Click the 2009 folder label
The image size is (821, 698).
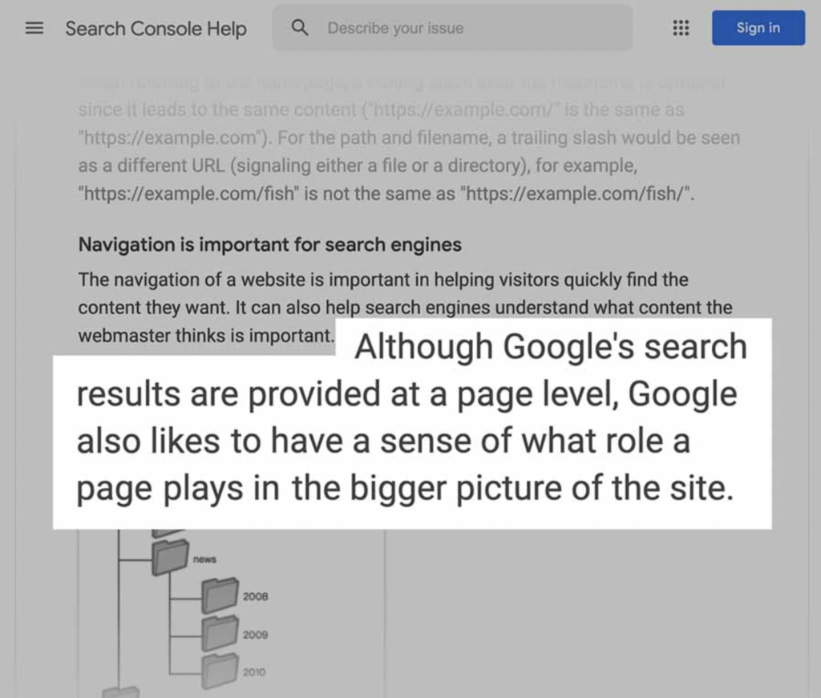(x=255, y=635)
